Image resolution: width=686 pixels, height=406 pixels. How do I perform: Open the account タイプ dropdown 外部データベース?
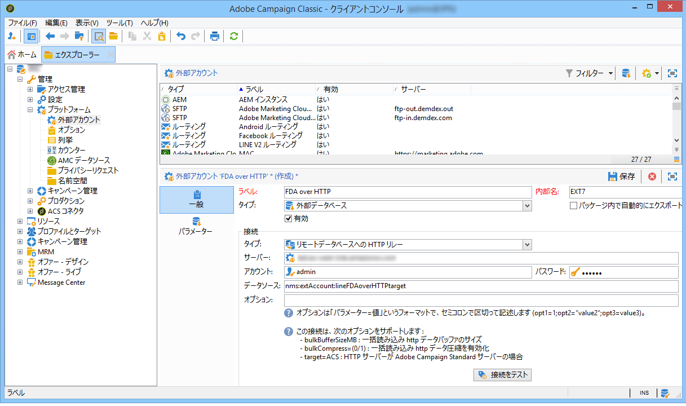[527, 206]
